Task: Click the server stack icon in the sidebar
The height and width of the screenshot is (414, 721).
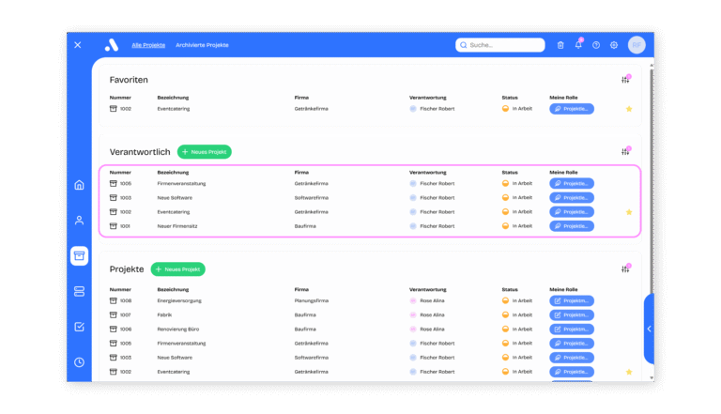Action: point(79,292)
